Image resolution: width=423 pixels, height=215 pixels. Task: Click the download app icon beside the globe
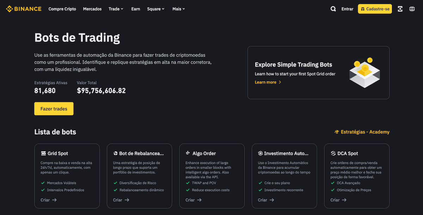400,8
